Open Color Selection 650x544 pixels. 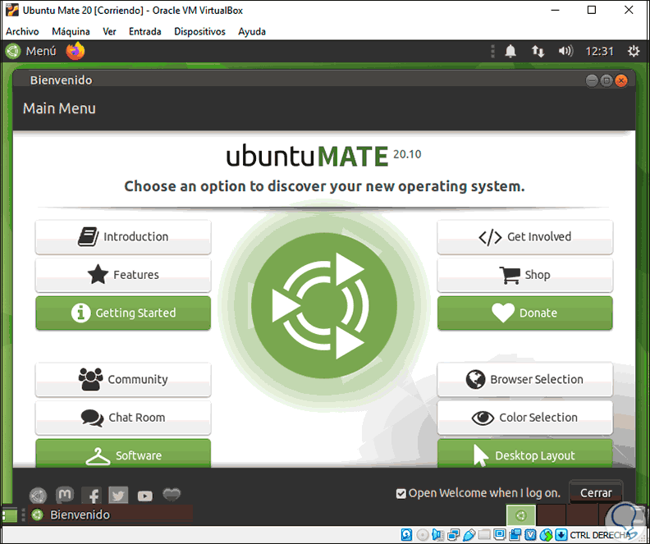click(x=524, y=418)
